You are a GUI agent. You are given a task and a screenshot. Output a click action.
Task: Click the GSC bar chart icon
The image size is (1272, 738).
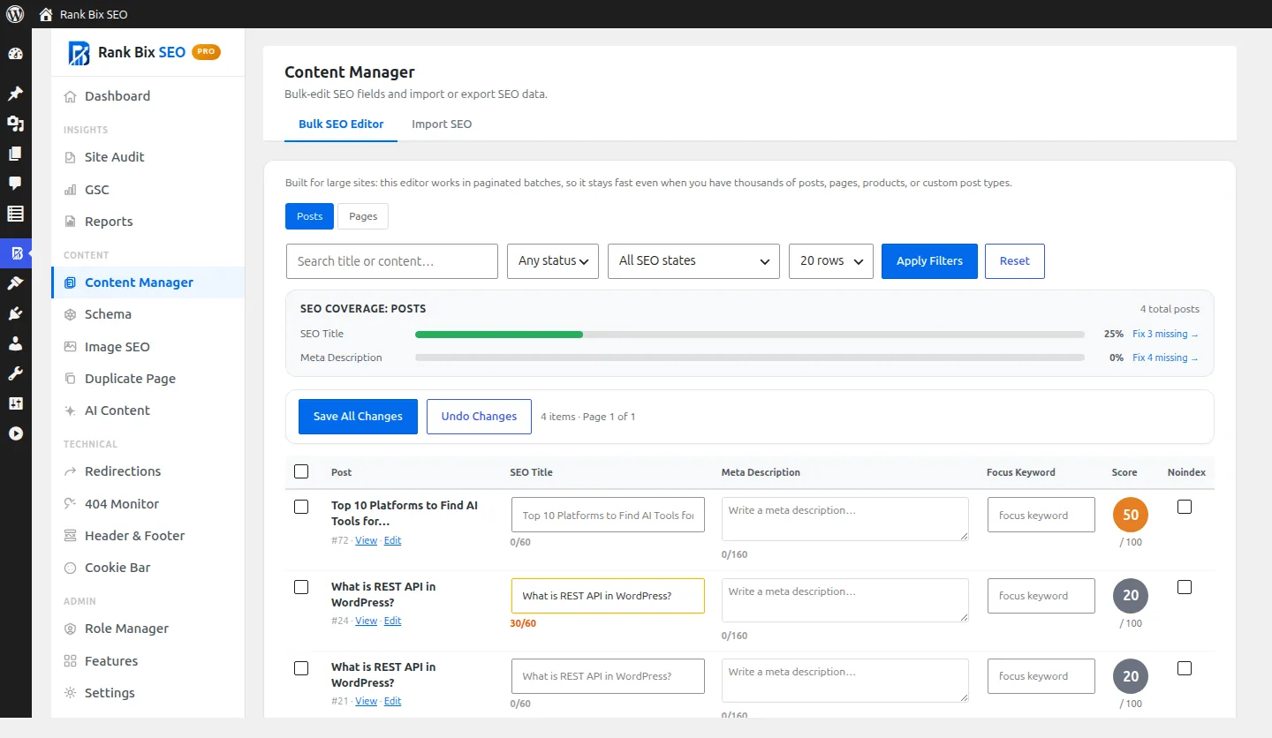point(71,190)
